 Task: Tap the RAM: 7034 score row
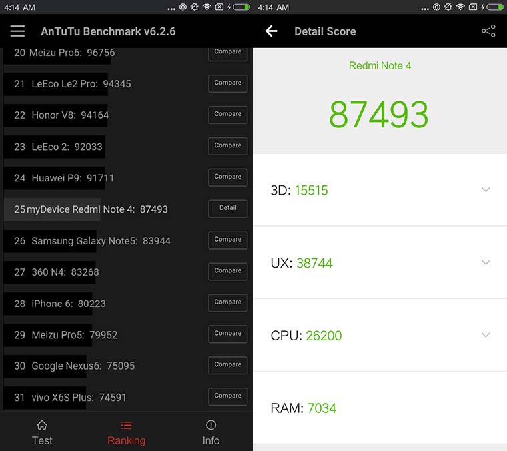(380, 408)
